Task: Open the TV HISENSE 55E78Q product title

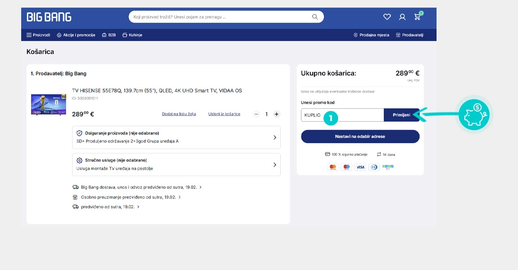Action: point(157,90)
